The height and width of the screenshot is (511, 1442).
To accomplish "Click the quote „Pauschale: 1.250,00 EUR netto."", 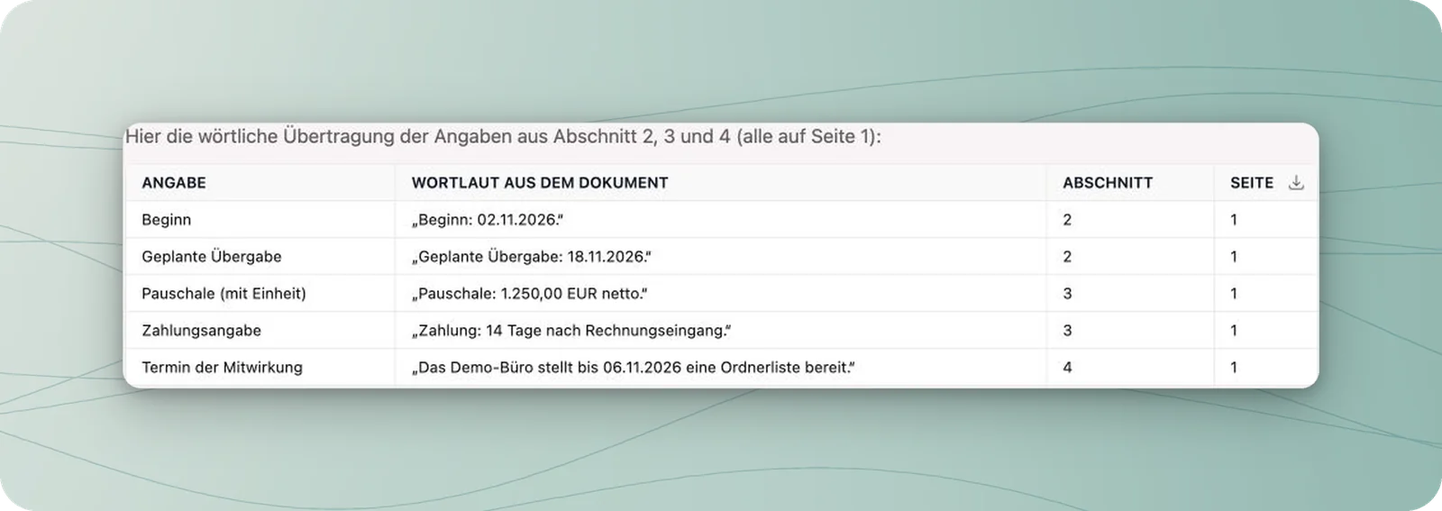I will coord(530,294).
